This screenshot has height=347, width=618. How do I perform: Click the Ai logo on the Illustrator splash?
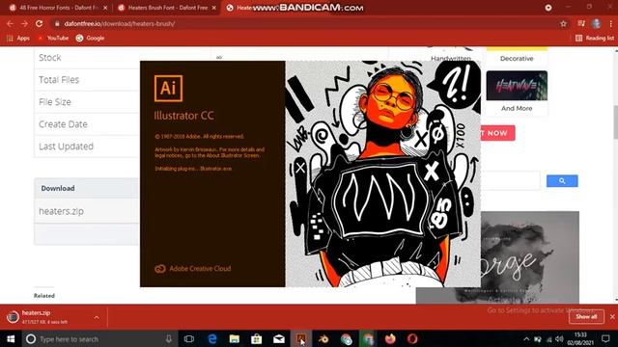(x=168, y=88)
